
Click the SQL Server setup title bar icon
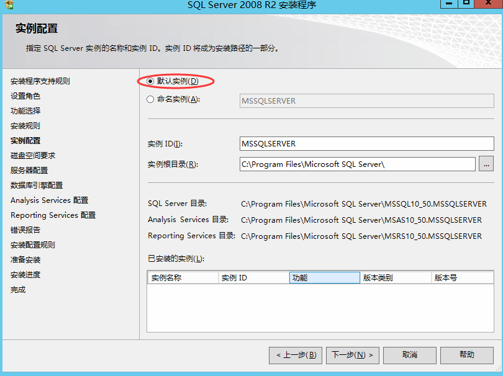(x=9, y=4)
